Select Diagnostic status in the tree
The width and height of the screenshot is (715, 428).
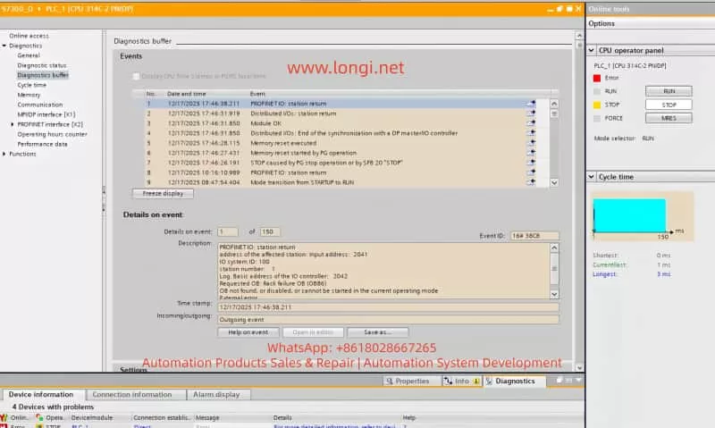click(42, 65)
